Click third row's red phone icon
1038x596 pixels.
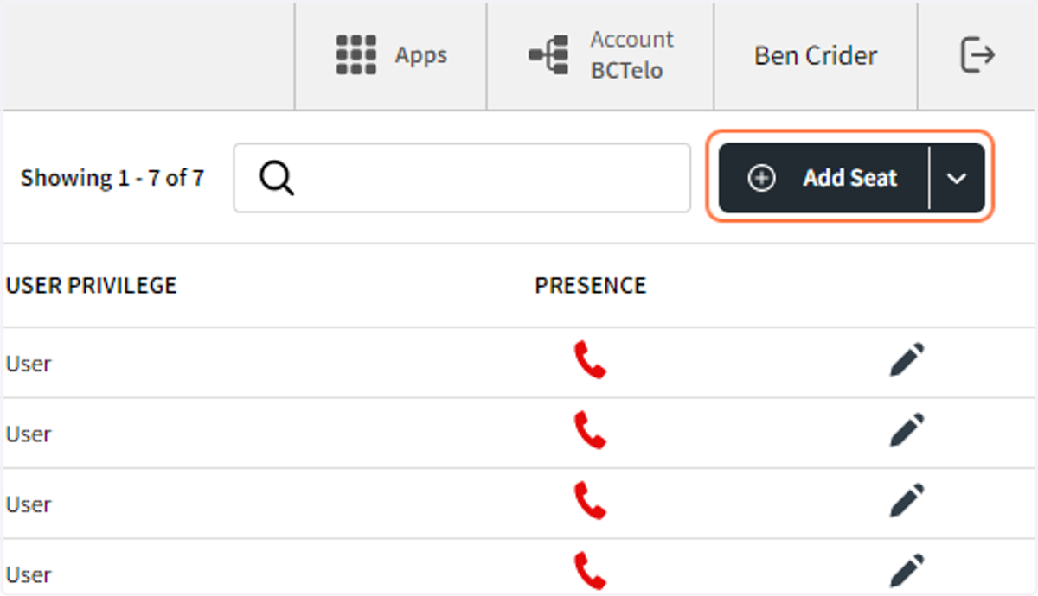pyautogui.click(x=590, y=501)
